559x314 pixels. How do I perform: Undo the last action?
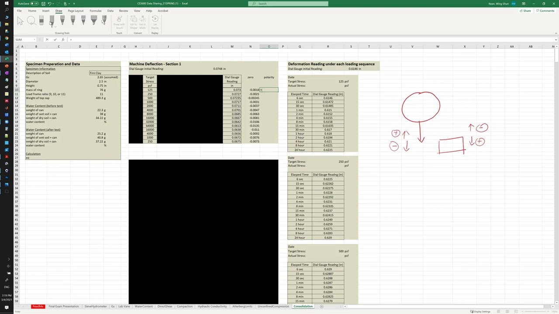[x=50, y=3]
